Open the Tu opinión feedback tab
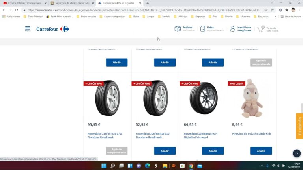The height and width of the screenshot is (170, 303). point(299,126)
